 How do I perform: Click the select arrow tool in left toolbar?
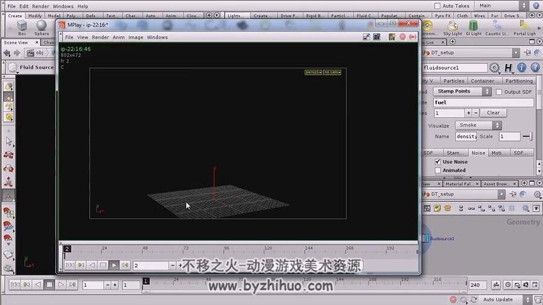(8, 142)
